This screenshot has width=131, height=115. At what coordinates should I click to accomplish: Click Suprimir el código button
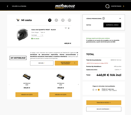[112, 25]
